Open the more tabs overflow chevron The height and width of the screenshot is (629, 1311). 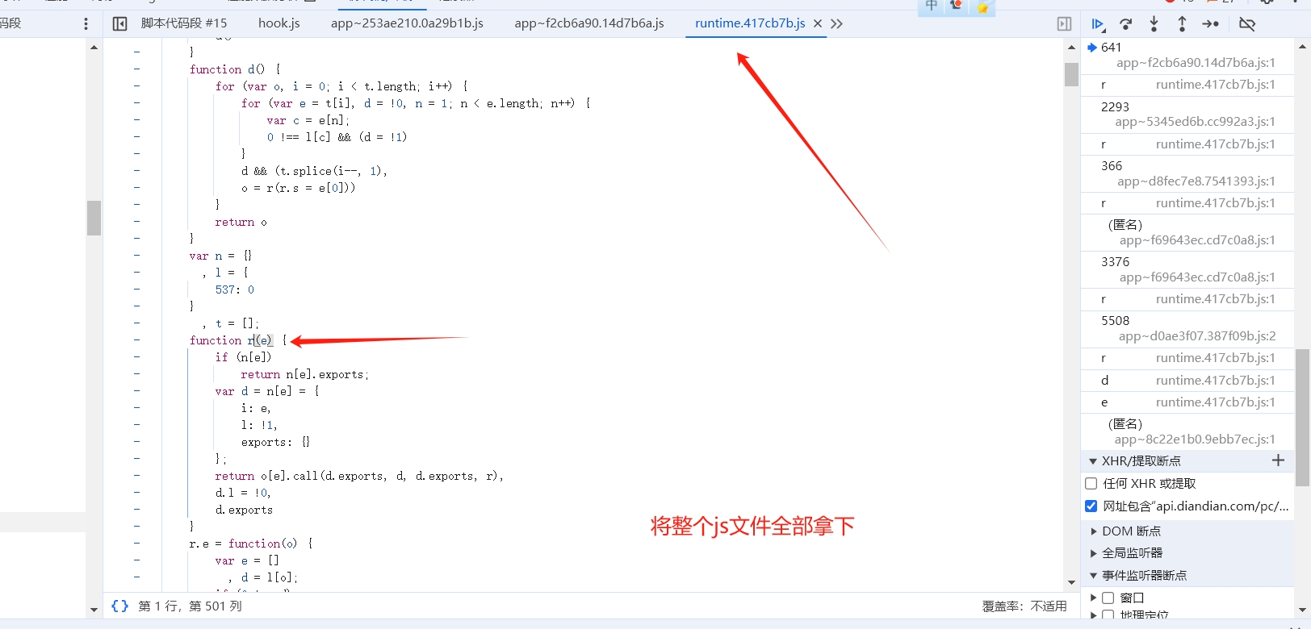[836, 23]
